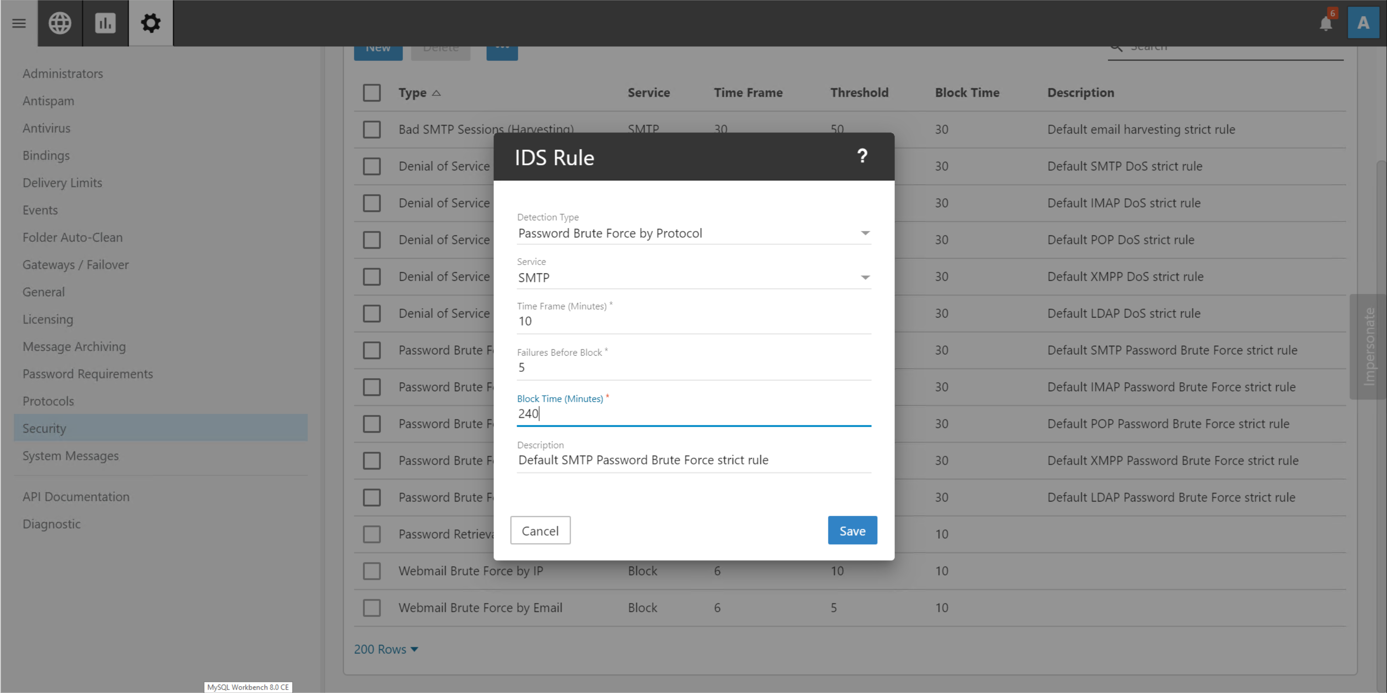Screen dimensions: 1387x693
Task: Click the settings gear icon
Action: (x=151, y=23)
